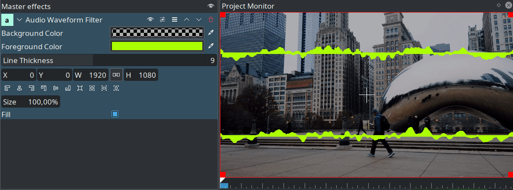Click the blue zone marker at the ruler start
This screenshot has height=190, width=513.
coord(224,186)
